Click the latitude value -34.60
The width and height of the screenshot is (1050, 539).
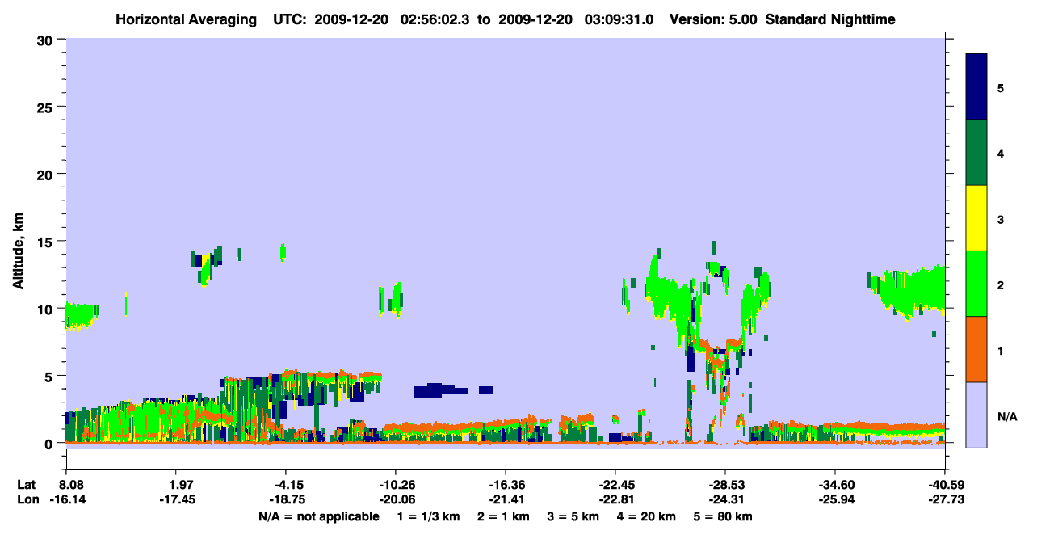point(834,485)
